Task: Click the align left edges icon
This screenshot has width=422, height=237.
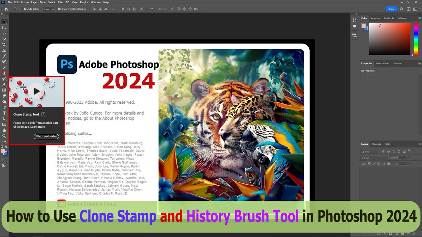Action: click(95, 9)
